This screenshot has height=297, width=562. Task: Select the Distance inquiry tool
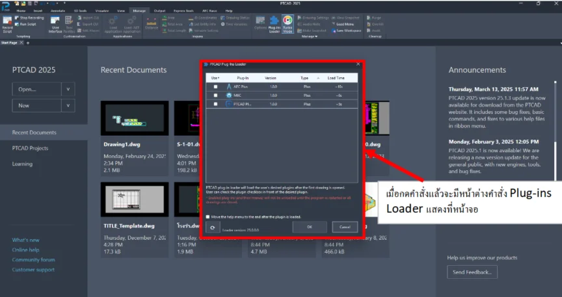pos(152,24)
